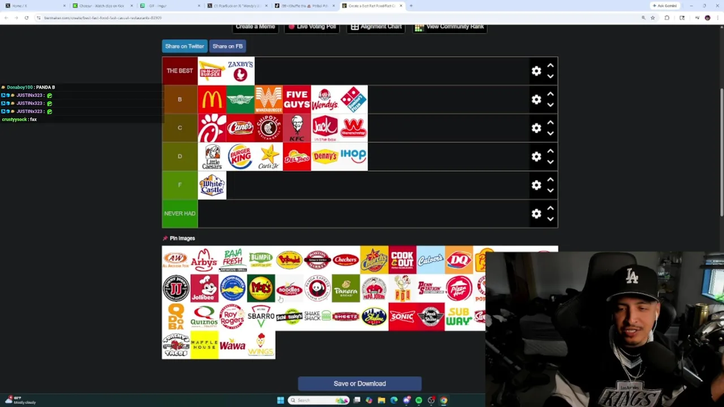Click the Windows taskbar Search box

320,400
